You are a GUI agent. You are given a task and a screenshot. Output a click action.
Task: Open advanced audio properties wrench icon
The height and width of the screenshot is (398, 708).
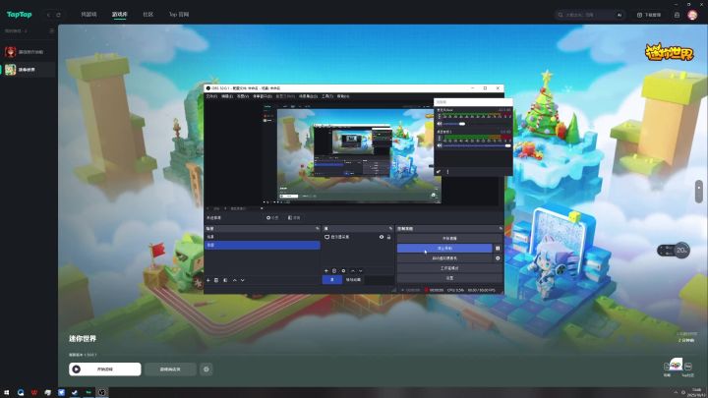point(438,171)
